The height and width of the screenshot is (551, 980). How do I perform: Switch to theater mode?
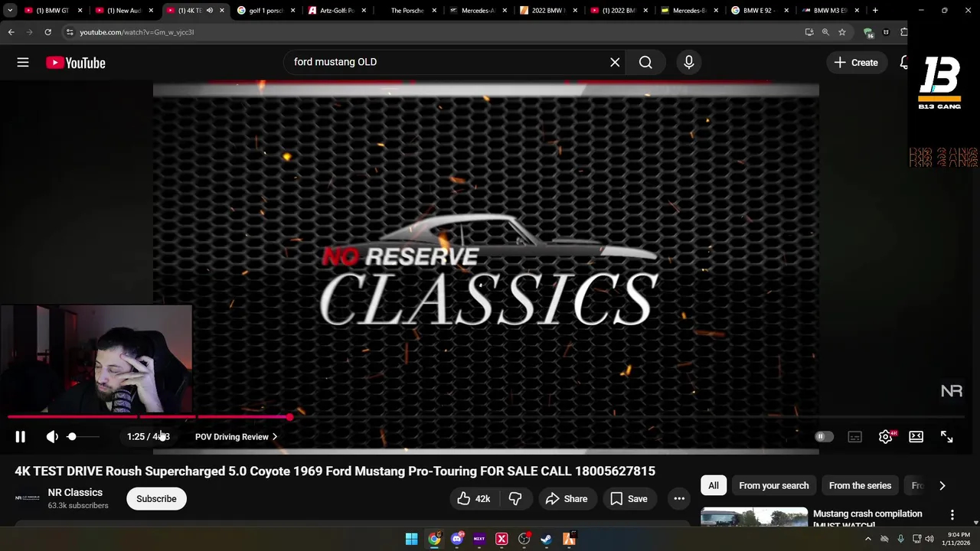pos(916,437)
